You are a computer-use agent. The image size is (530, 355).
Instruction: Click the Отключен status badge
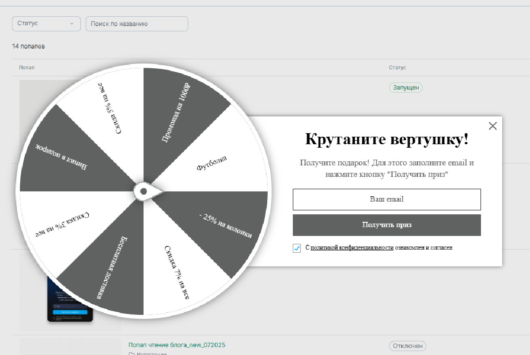tap(407, 346)
